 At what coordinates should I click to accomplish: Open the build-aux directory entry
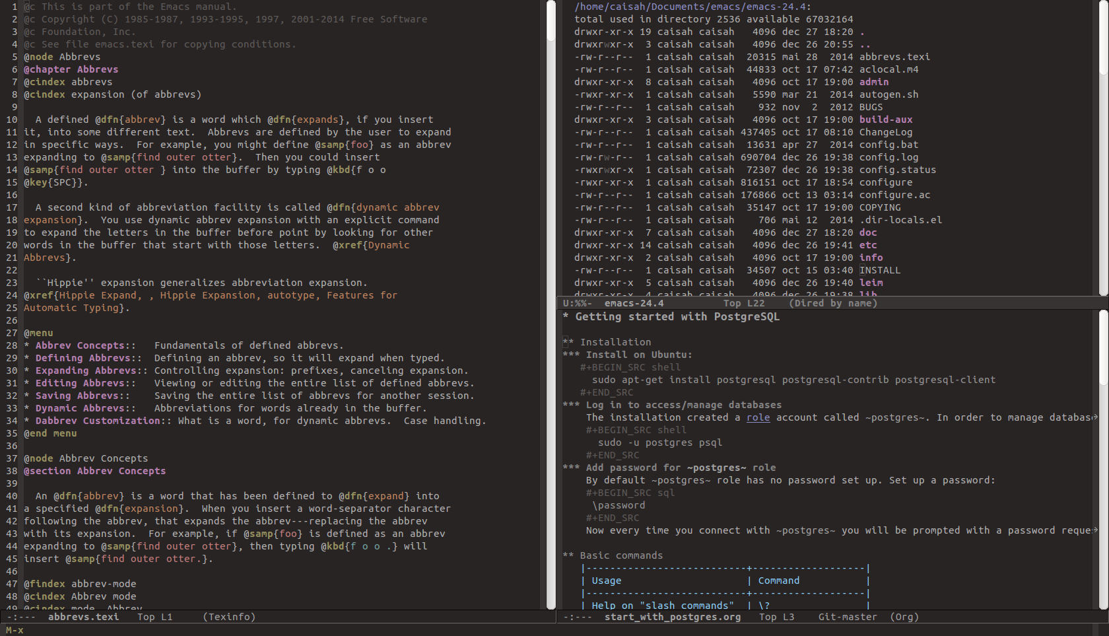(885, 120)
